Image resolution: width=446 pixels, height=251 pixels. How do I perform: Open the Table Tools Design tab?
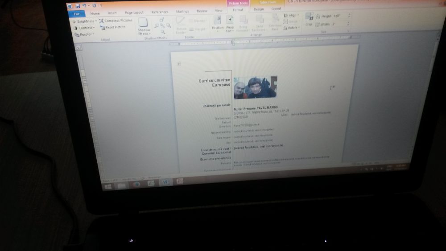(x=259, y=9)
